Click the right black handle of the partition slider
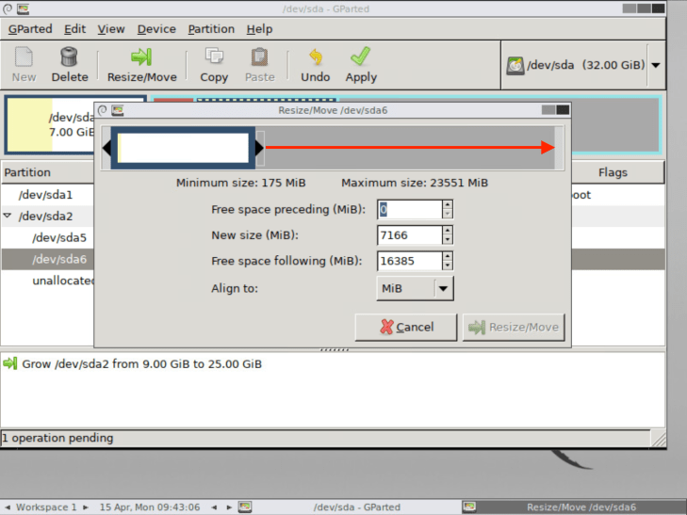687x515 pixels. 259,148
